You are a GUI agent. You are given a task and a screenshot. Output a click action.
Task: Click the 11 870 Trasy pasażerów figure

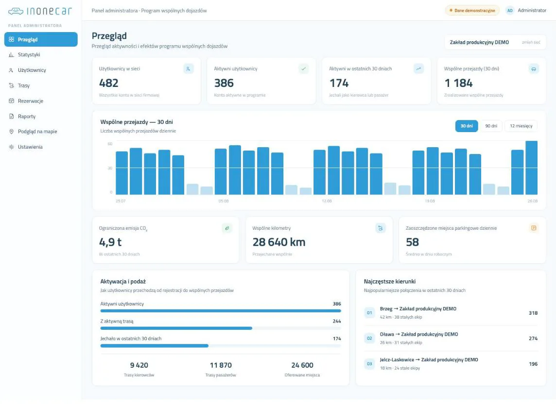[x=221, y=365]
